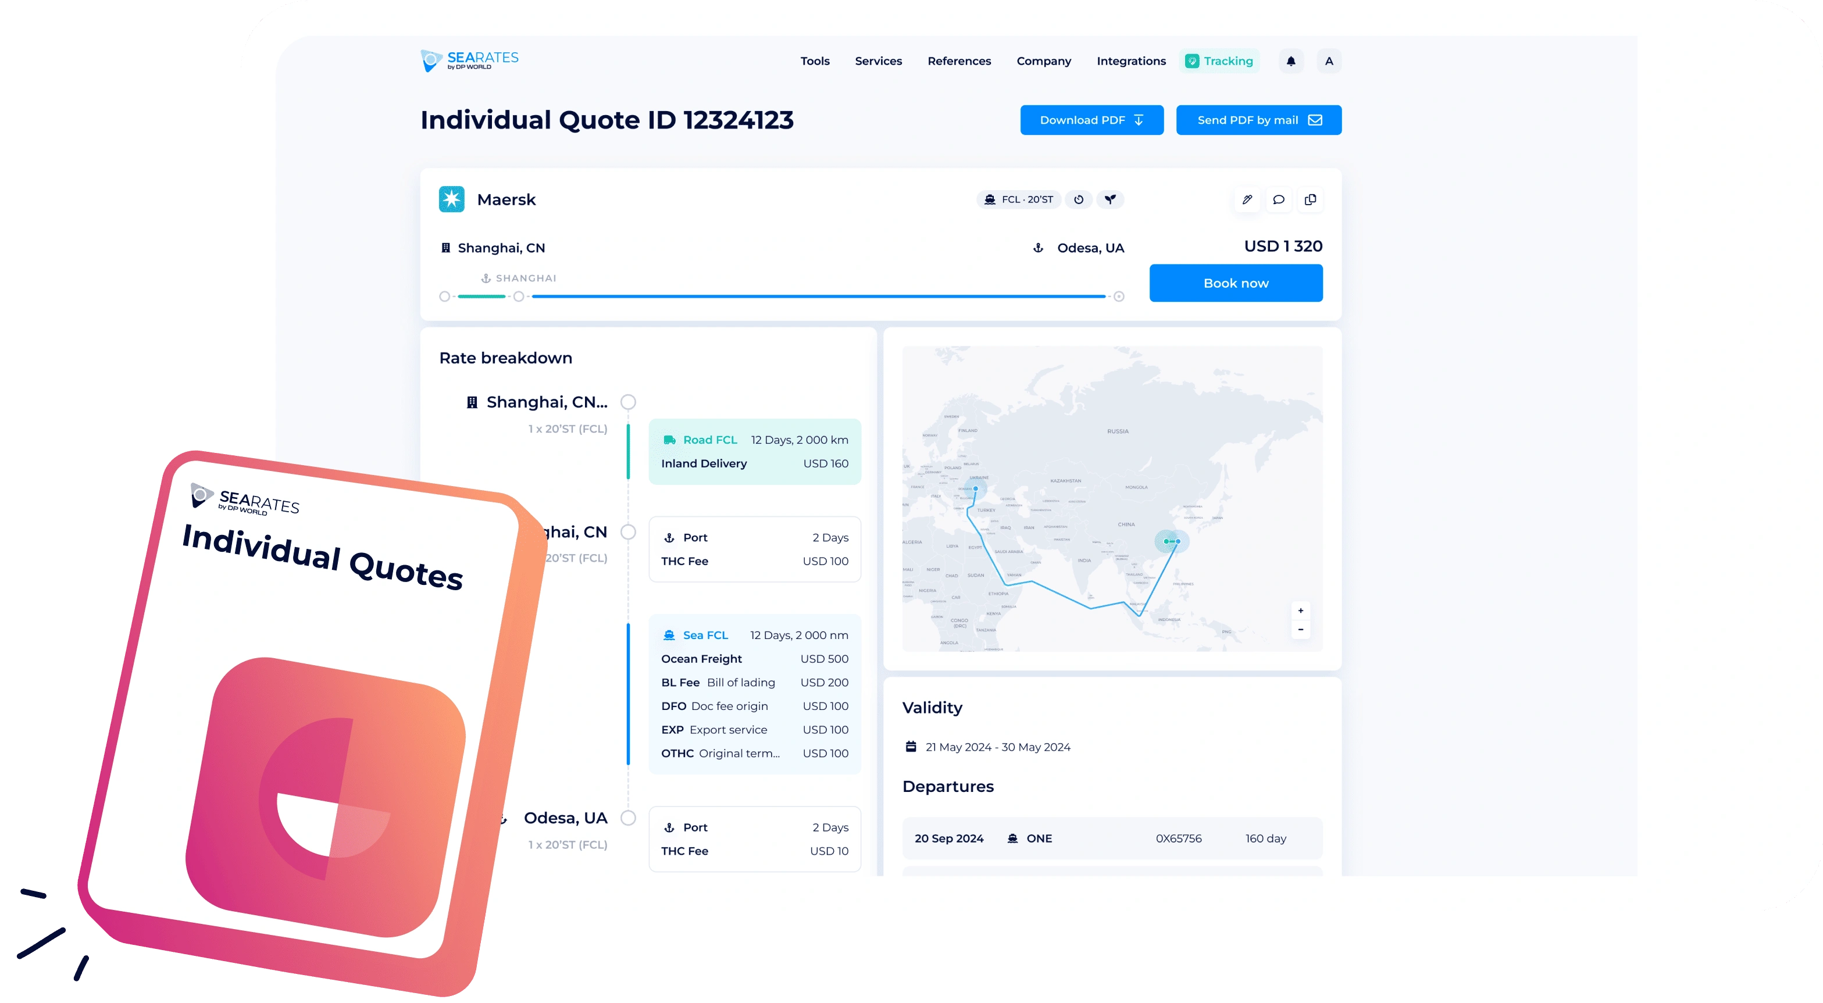Viewport: 1823px width, 1003px height.
Task: Zoom in on the route map
Action: click(1301, 610)
